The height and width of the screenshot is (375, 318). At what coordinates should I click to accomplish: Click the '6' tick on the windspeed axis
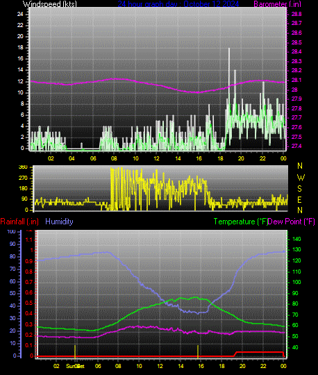click(22, 115)
